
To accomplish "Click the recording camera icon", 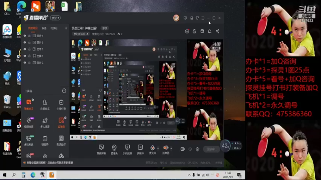I will [x=183, y=149].
